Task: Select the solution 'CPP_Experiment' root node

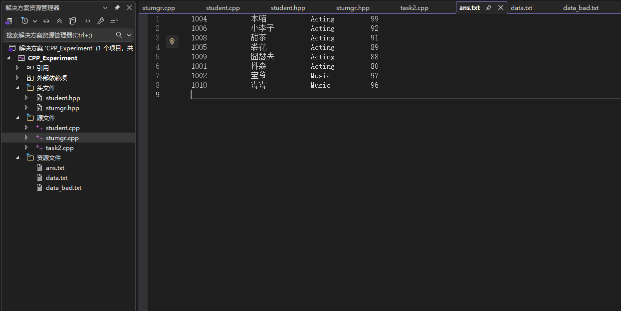Action: point(71,48)
